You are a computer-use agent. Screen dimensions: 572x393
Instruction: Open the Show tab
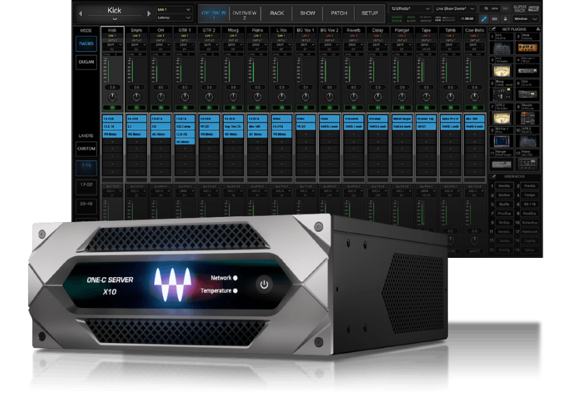308,13
